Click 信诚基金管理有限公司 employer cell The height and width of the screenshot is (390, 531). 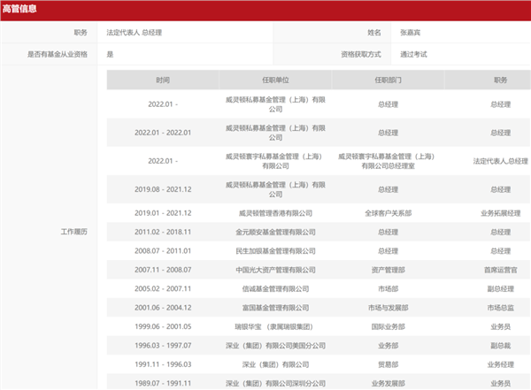[275, 289]
